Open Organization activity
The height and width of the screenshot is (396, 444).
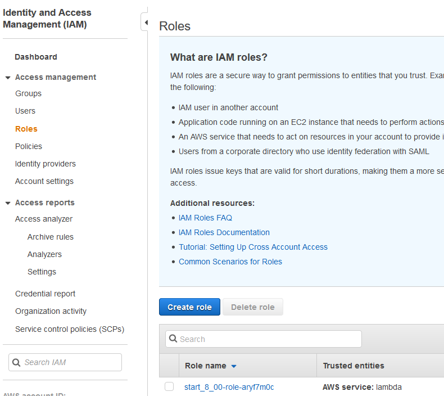(x=51, y=311)
